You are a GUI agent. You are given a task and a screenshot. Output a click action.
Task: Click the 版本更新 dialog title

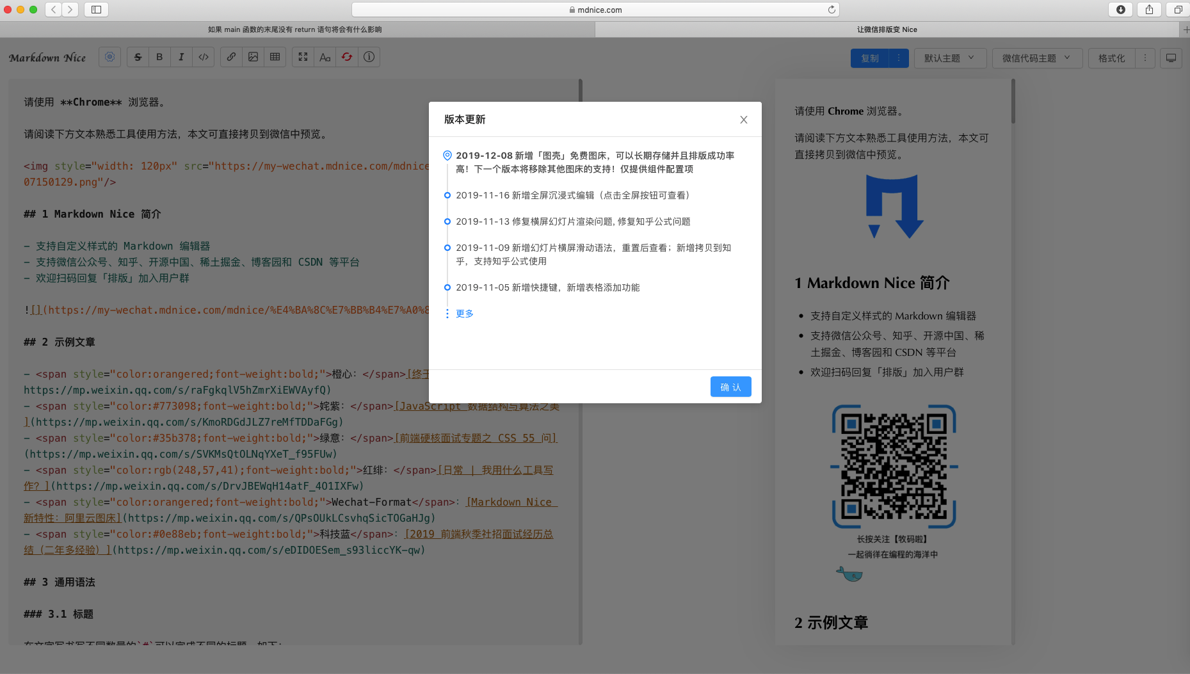pyautogui.click(x=465, y=120)
